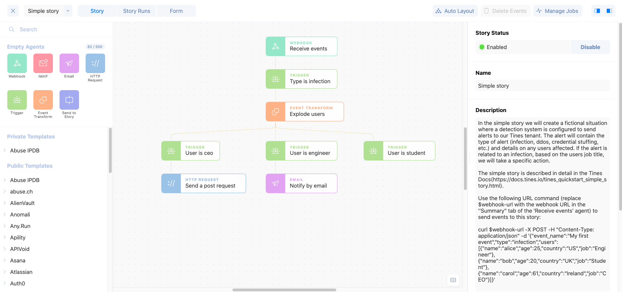Click the templates list vertical scrollbar
622x292 pixels.
[x=110, y=150]
